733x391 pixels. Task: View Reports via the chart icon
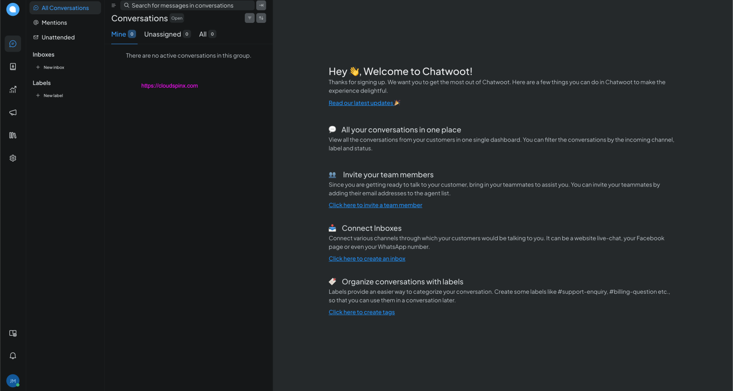coord(12,89)
